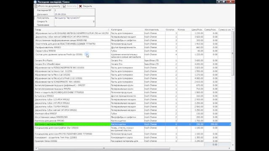Select row 'Очиститель для дисков REACTIVEWHEELCLEANER'

coord(133,44)
